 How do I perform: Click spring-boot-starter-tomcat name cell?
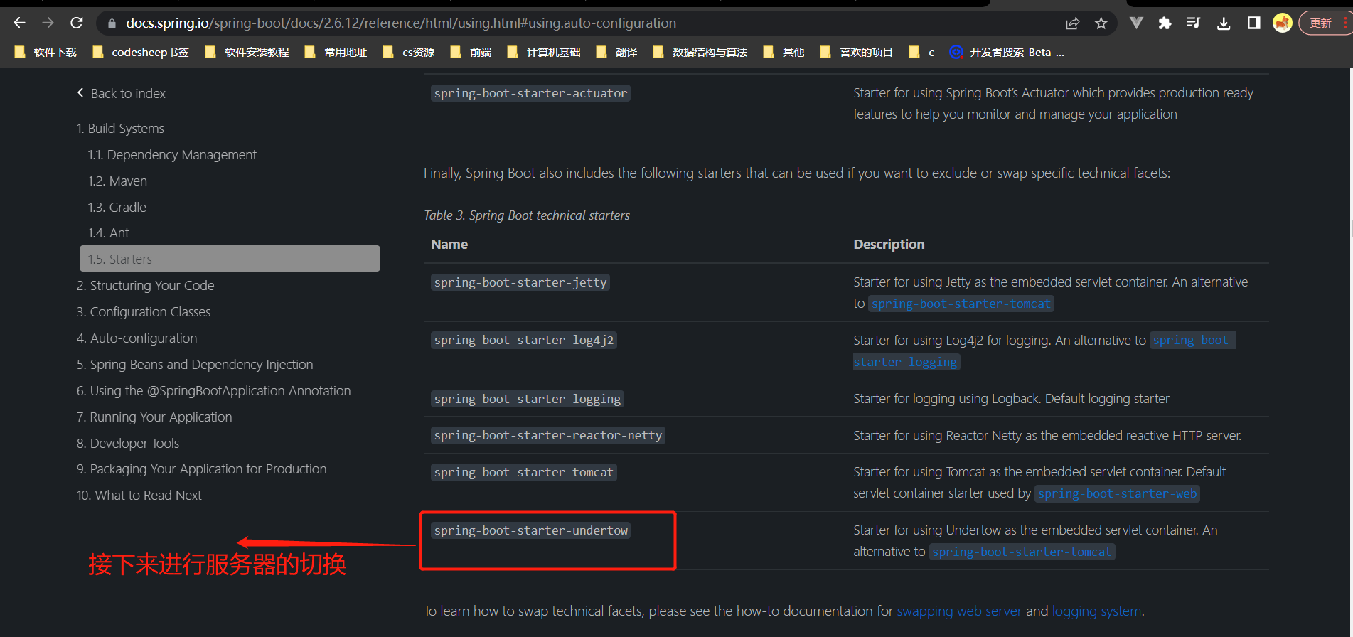(524, 472)
